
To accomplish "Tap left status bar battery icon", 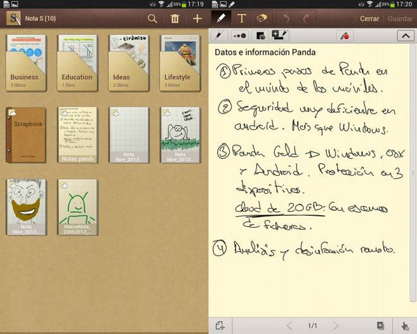I will 184,4.
